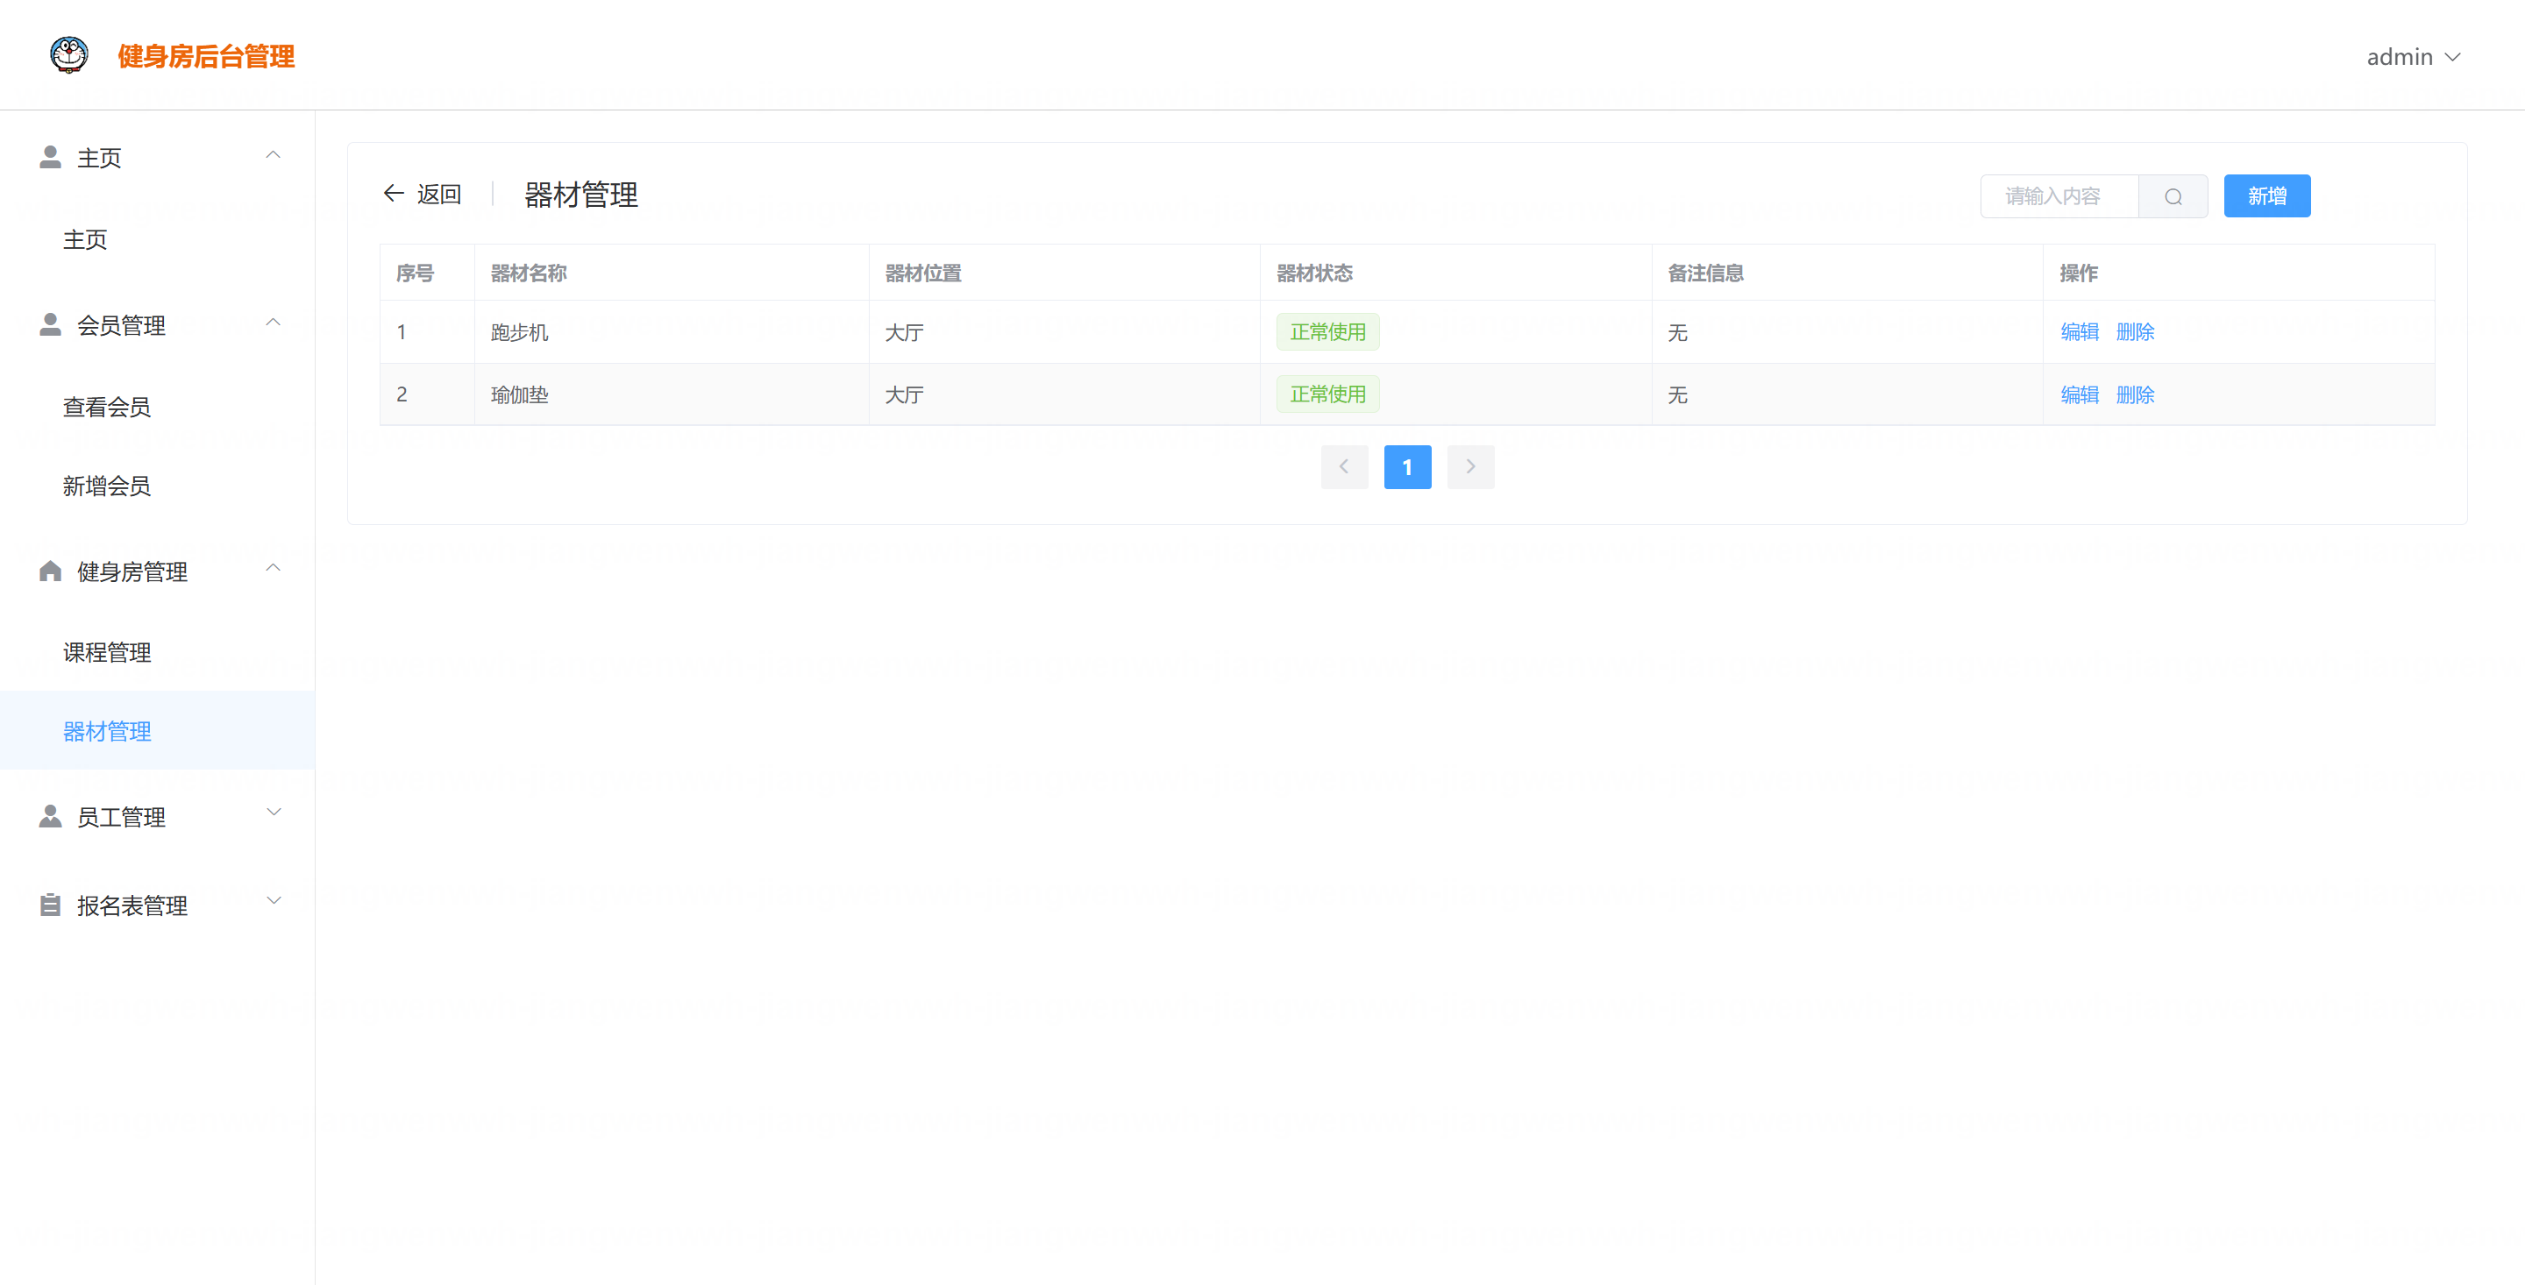Click the 员工管理 person icon

pyautogui.click(x=50, y=816)
